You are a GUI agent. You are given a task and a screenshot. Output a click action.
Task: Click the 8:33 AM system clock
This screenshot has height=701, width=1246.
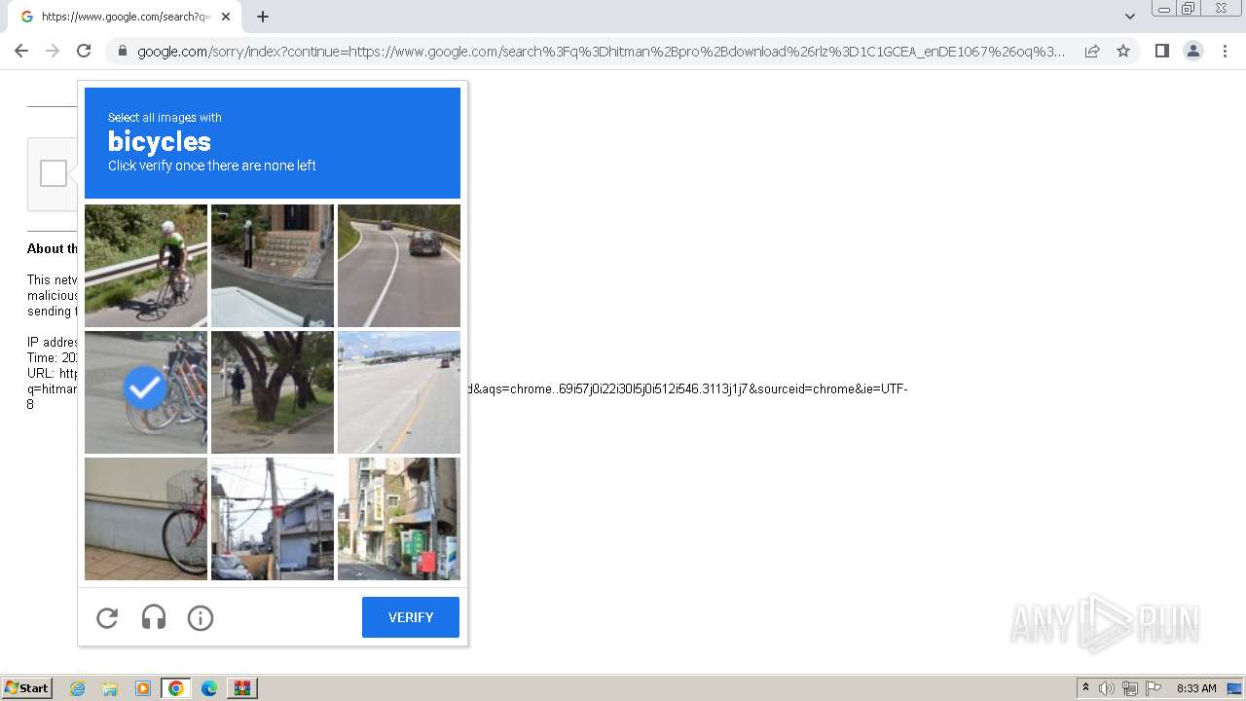(1196, 688)
